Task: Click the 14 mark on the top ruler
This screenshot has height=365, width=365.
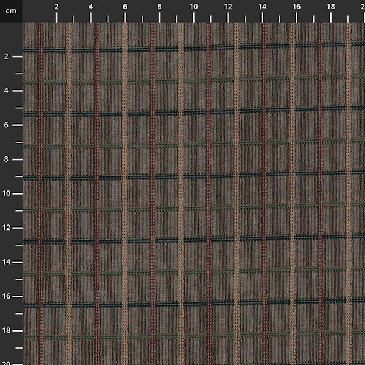Action: (x=262, y=7)
